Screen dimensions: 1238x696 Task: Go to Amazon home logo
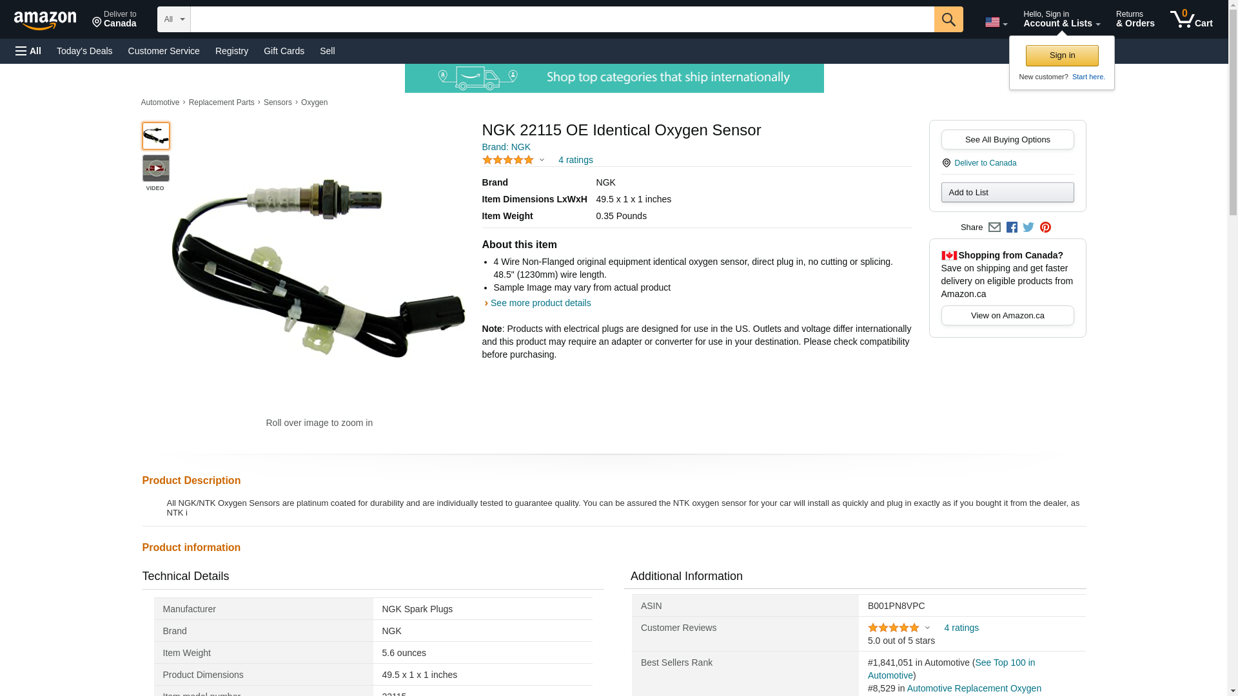[45, 20]
